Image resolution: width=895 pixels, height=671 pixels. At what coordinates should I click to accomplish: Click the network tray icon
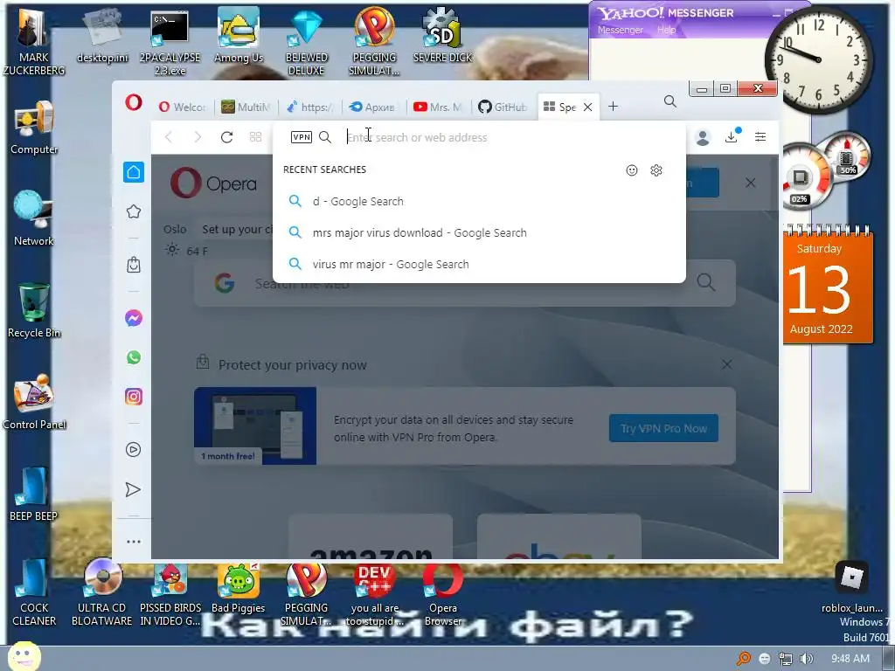786,659
